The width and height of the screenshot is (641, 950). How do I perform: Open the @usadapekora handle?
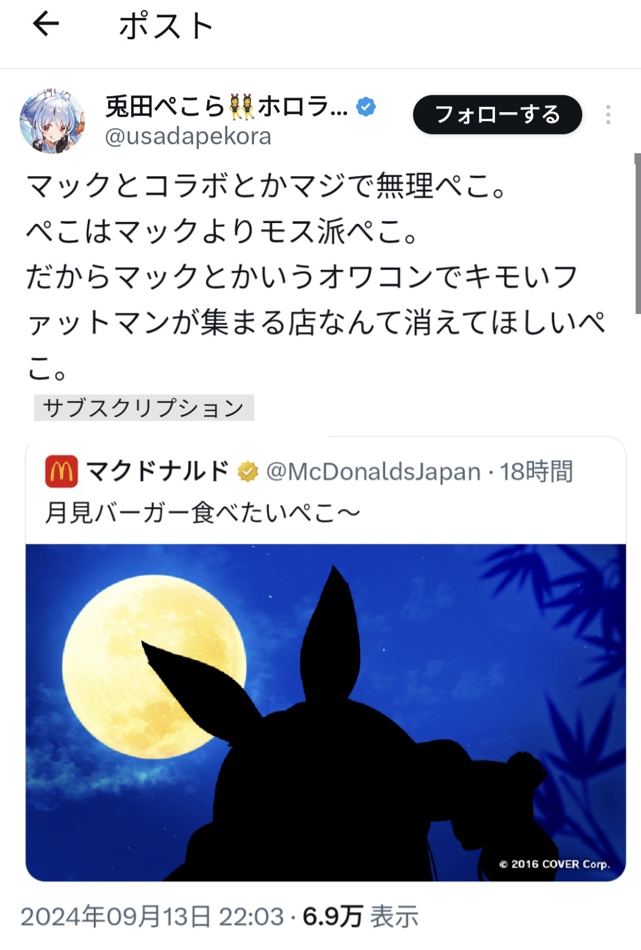[188, 136]
